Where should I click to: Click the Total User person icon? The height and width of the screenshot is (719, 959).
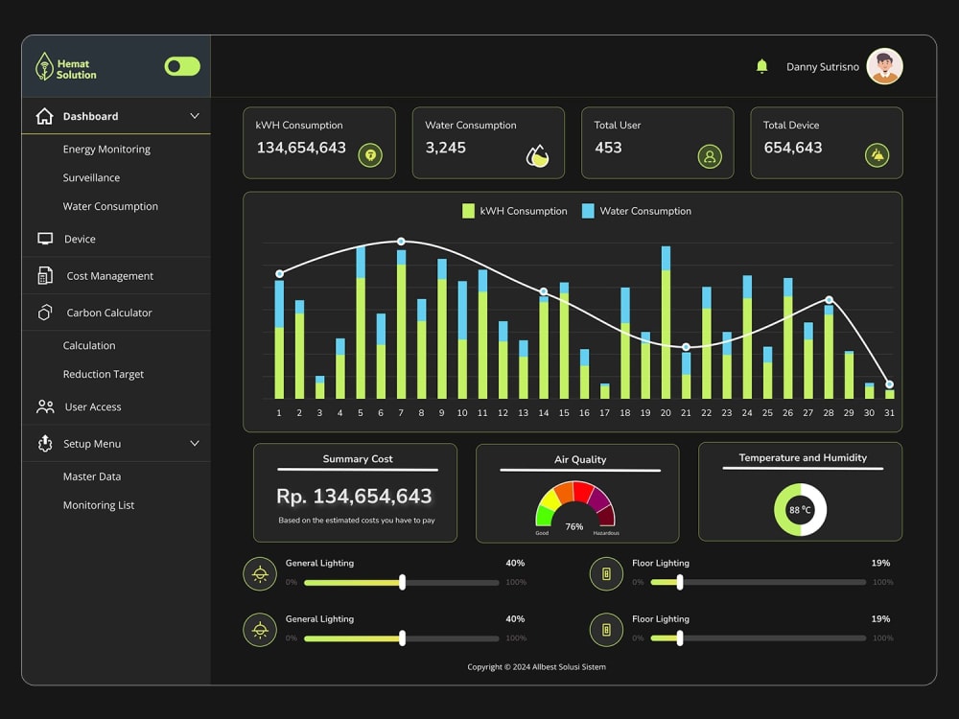710,156
